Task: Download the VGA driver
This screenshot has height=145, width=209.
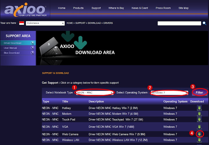Action: tap(199, 127)
